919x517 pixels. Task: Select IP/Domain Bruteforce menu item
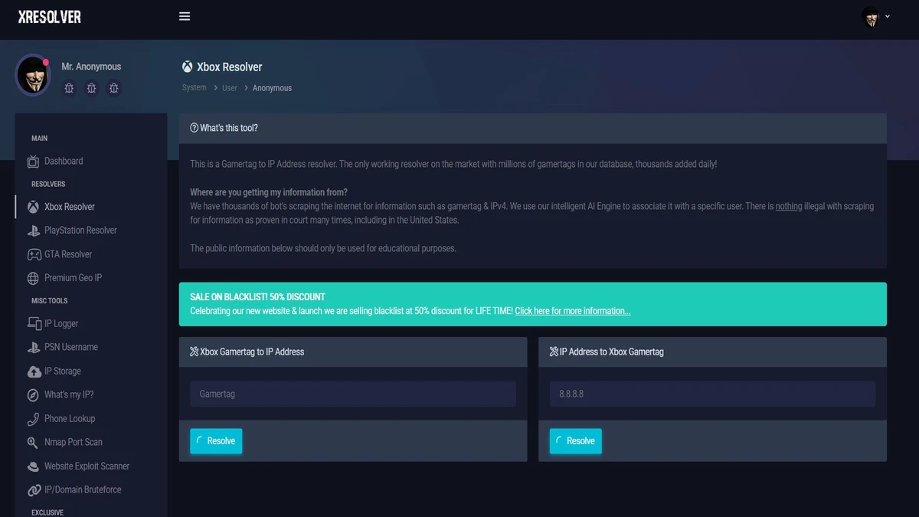(83, 489)
